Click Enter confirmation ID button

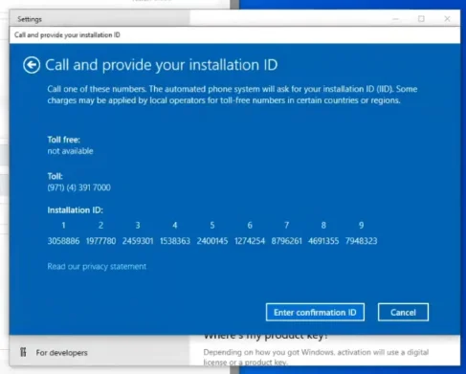(315, 312)
